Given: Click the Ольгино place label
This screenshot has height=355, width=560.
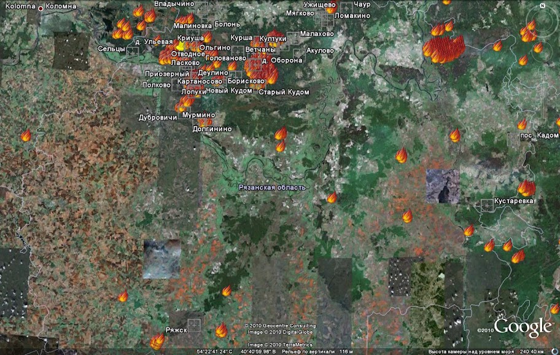Looking at the screenshot, I should [x=215, y=47].
